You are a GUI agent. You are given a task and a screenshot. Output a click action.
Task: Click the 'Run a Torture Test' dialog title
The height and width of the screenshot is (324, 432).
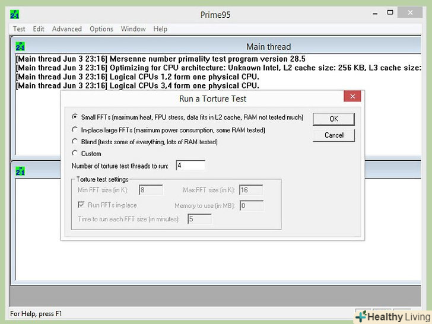(212, 99)
